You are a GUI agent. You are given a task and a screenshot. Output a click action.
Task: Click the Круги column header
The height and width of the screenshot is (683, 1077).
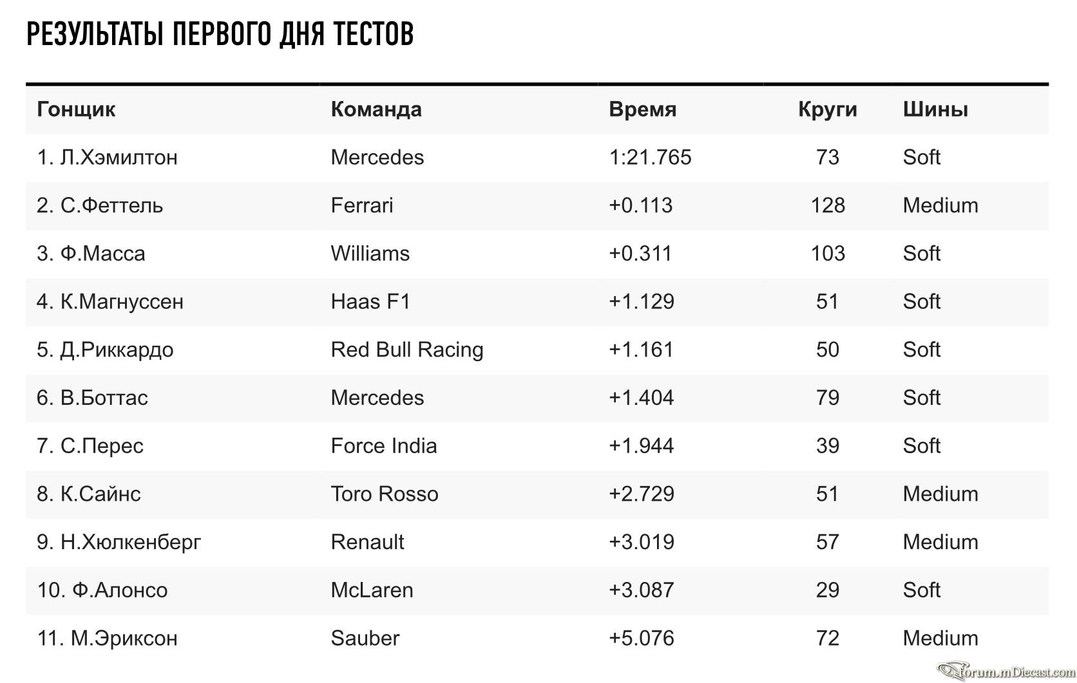point(827,109)
